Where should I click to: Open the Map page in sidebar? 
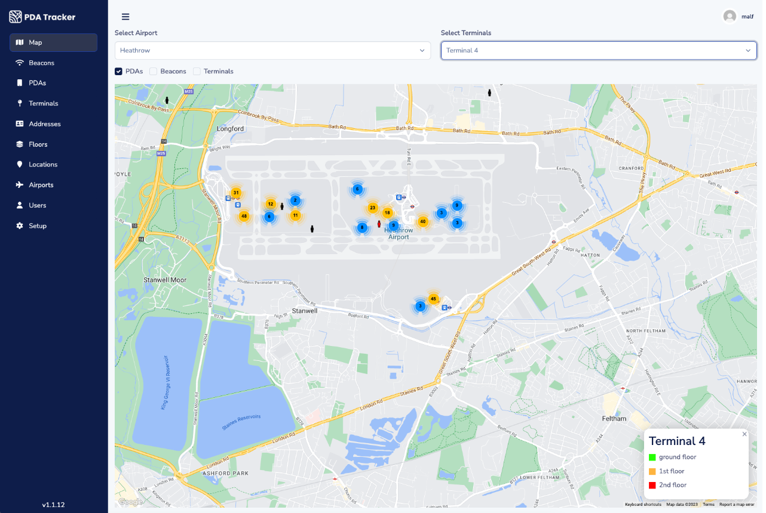(x=53, y=42)
